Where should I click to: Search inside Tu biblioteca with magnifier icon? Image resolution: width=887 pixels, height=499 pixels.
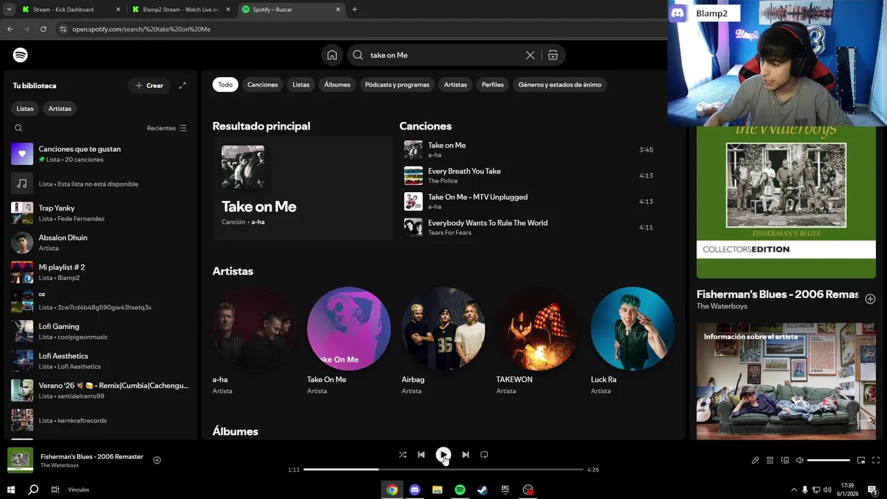click(x=19, y=128)
